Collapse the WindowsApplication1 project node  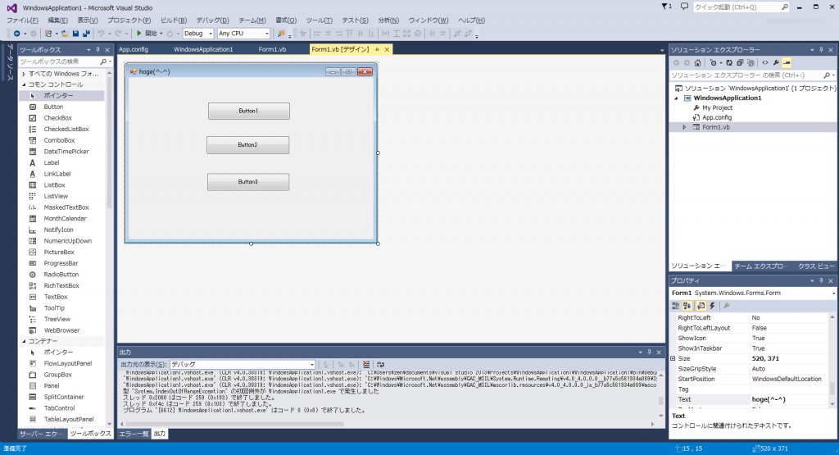(676, 98)
